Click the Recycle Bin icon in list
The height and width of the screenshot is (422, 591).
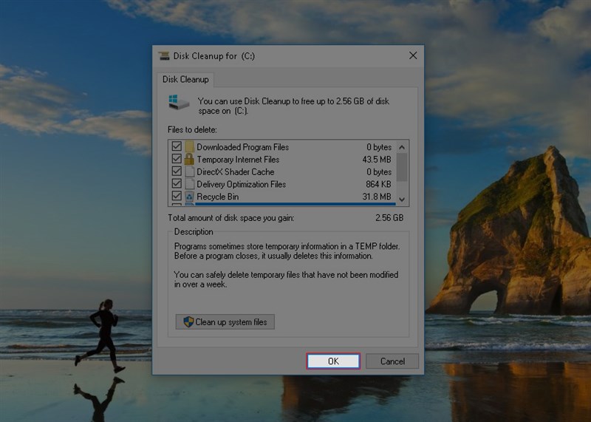(190, 197)
